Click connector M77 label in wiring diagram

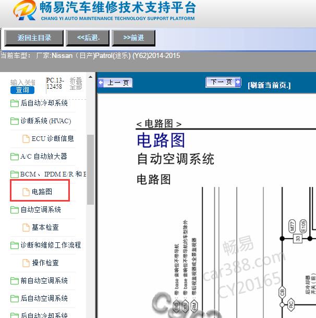tap(292, 226)
